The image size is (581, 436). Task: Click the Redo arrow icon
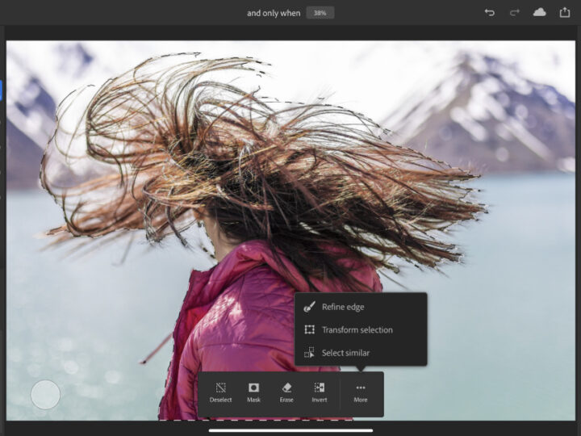514,13
